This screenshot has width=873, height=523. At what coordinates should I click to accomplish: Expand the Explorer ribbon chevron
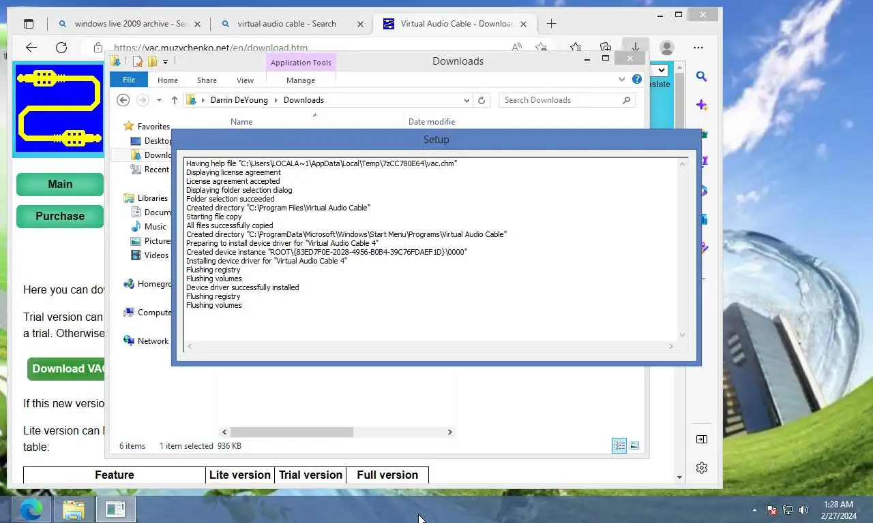pos(622,80)
